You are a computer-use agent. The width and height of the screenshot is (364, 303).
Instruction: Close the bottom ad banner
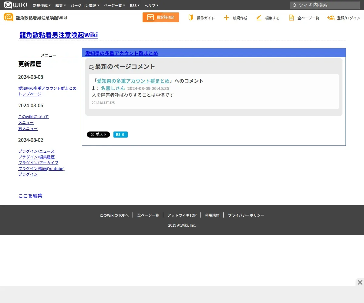360,282
